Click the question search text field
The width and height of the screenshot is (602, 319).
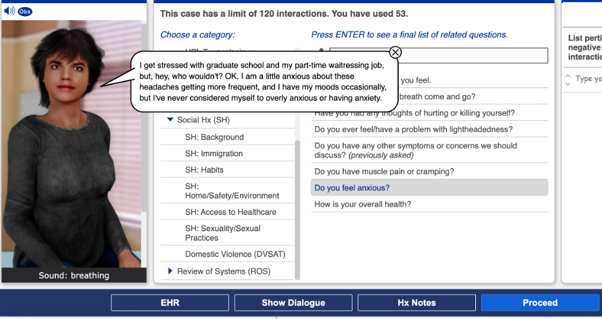[x=439, y=55]
